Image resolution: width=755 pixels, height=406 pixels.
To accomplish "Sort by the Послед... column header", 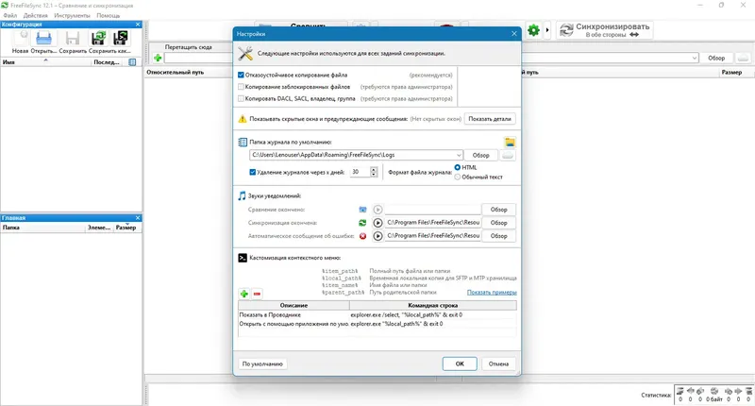I will click(x=107, y=62).
